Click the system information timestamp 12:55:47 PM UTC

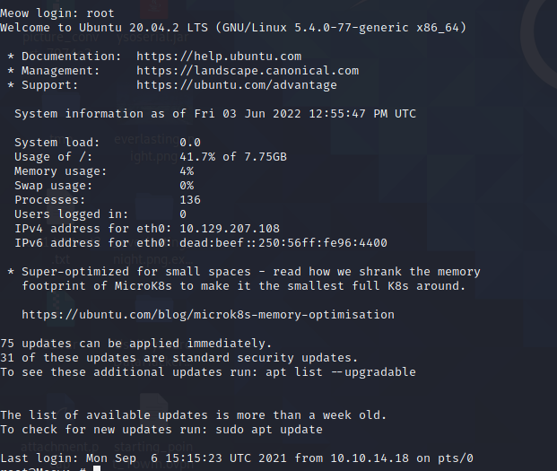pos(362,114)
